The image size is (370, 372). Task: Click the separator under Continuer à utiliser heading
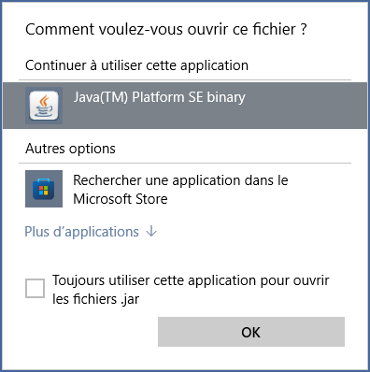click(185, 80)
